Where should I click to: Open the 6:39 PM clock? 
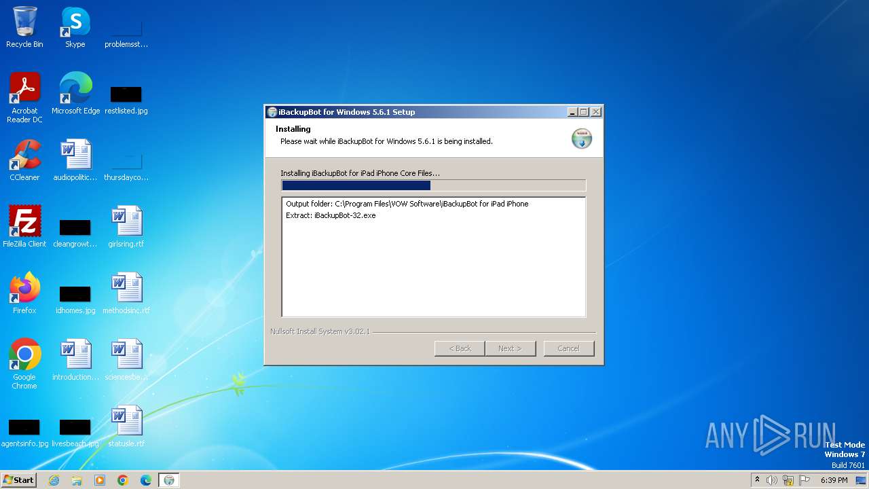coord(834,480)
